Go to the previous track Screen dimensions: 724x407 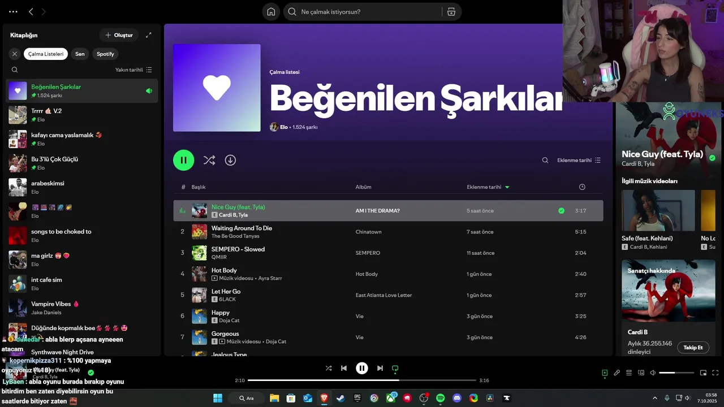click(x=344, y=368)
